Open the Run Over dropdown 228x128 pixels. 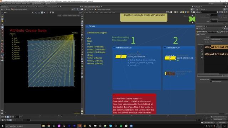[x=216, y=42]
